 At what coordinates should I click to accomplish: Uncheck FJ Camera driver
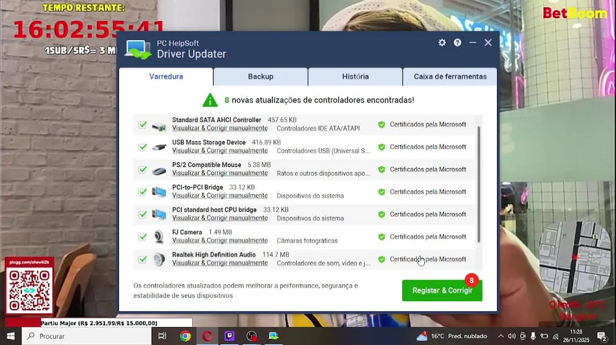[x=142, y=237]
